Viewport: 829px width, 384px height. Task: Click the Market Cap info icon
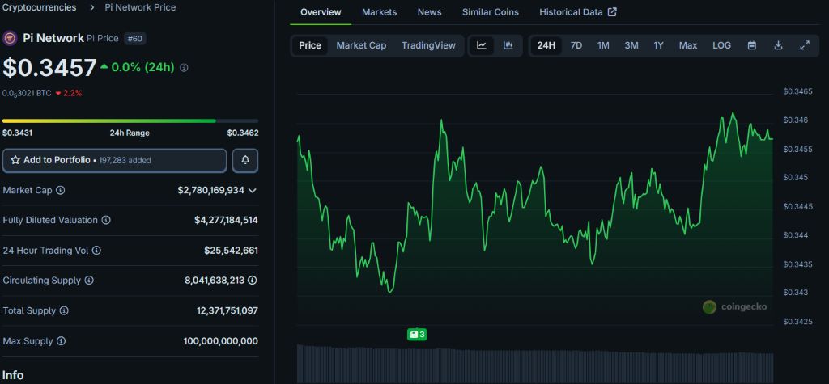[60, 190]
